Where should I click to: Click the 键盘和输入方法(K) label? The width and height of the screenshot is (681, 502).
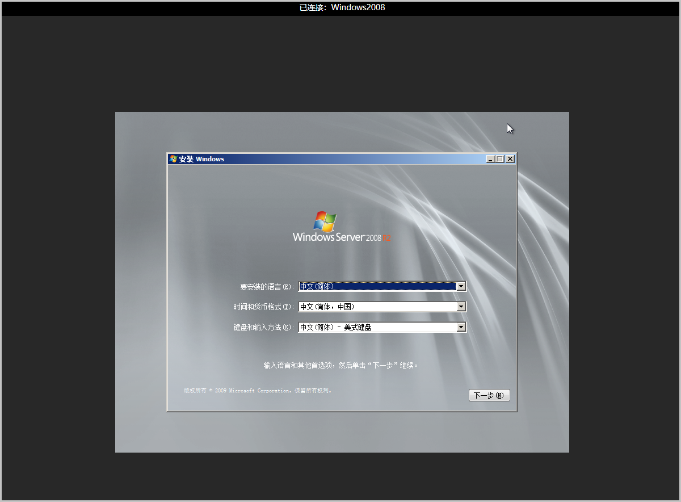pyautogui.click(x=264, y=328)
